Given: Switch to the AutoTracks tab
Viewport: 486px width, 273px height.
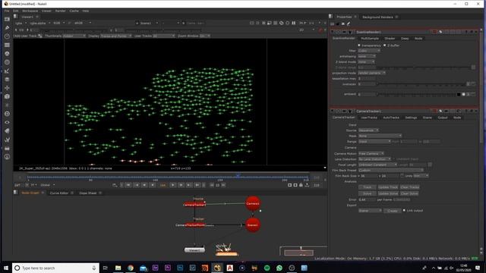Looking at the screenshot, I should 391,118.
